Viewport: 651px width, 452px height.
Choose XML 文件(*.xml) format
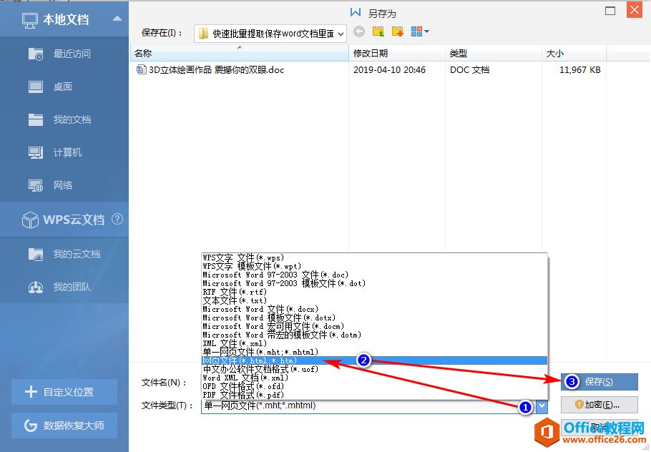point(374,343)
